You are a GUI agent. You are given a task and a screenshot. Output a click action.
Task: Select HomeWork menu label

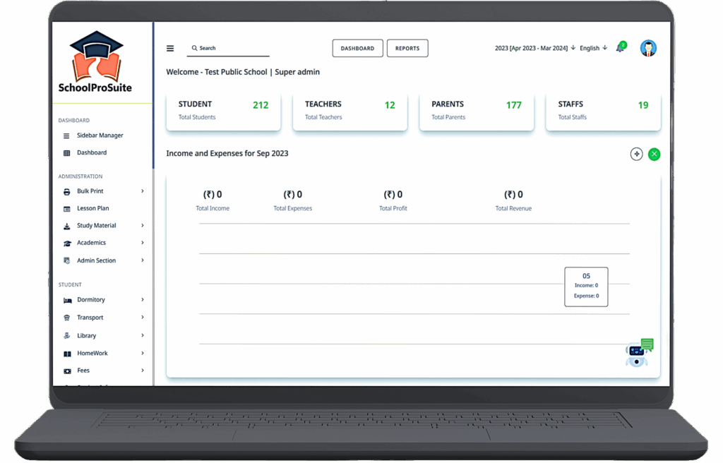point(92,353)
